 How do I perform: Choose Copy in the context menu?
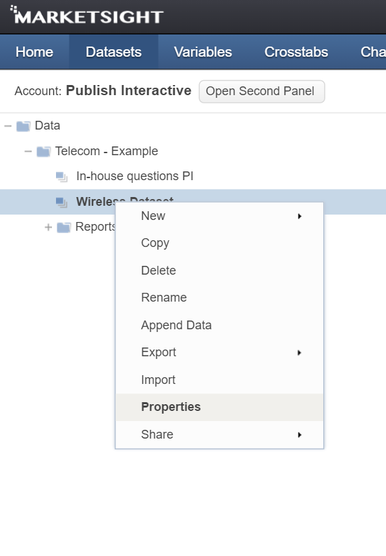pyautogui.click(x=219, y=243)
